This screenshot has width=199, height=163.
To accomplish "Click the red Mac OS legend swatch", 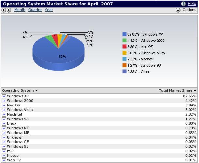I will pyautogui.click(x=124, y=47).
